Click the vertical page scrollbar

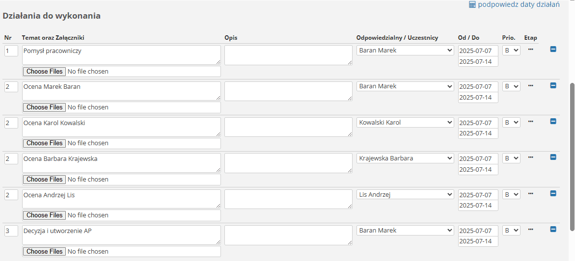(572, 157)
